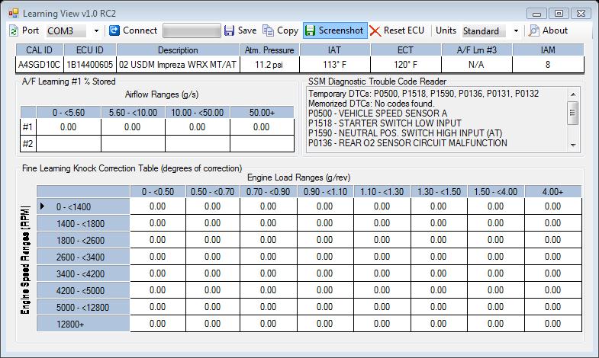
Task: Click the Learning View title bar icon
Action: point(13,13)
